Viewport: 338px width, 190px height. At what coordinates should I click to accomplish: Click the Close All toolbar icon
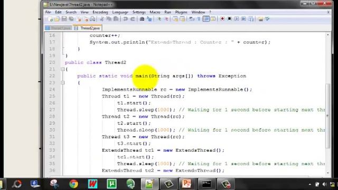pos(86,19)
